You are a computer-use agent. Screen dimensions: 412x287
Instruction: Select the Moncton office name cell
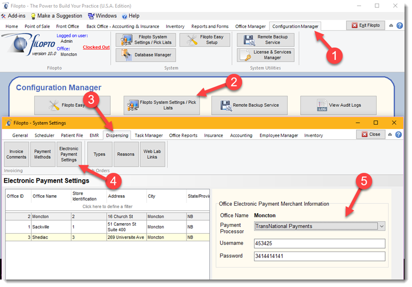coord(51,217)
